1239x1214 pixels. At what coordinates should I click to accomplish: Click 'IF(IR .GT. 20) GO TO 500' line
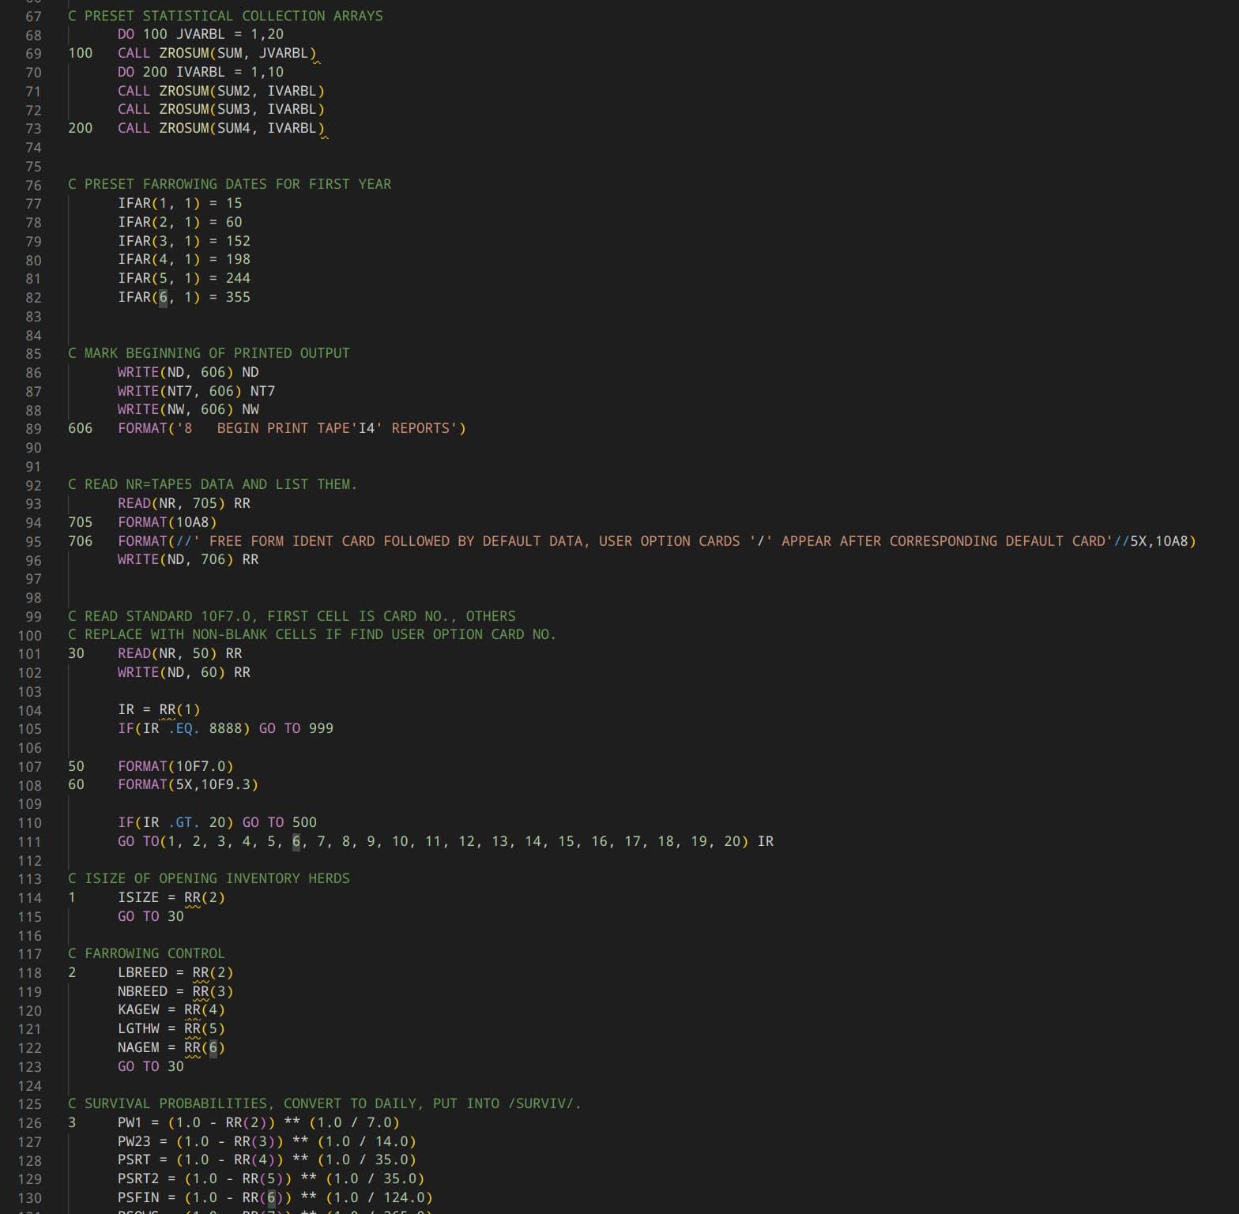[x=217, y=822]
